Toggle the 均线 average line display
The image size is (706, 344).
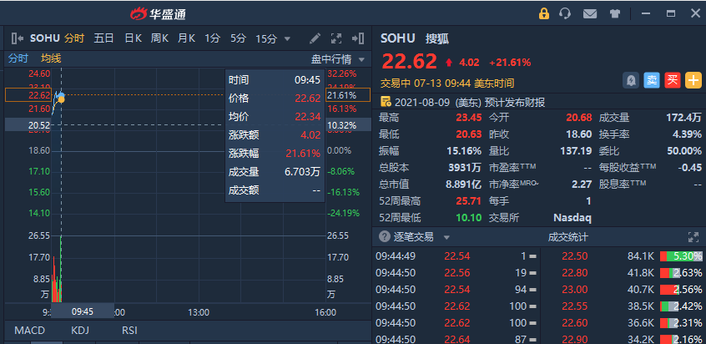pos(52,58)
